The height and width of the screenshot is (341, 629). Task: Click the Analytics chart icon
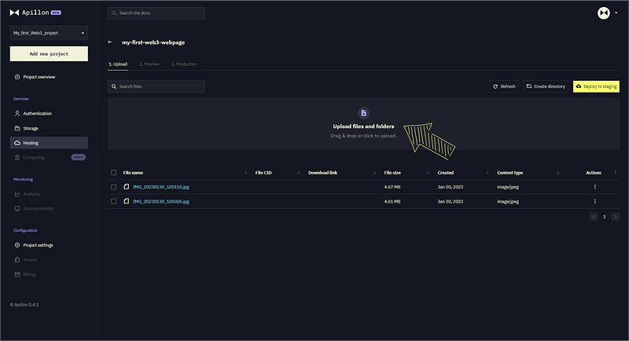click(x=17, y=194)
